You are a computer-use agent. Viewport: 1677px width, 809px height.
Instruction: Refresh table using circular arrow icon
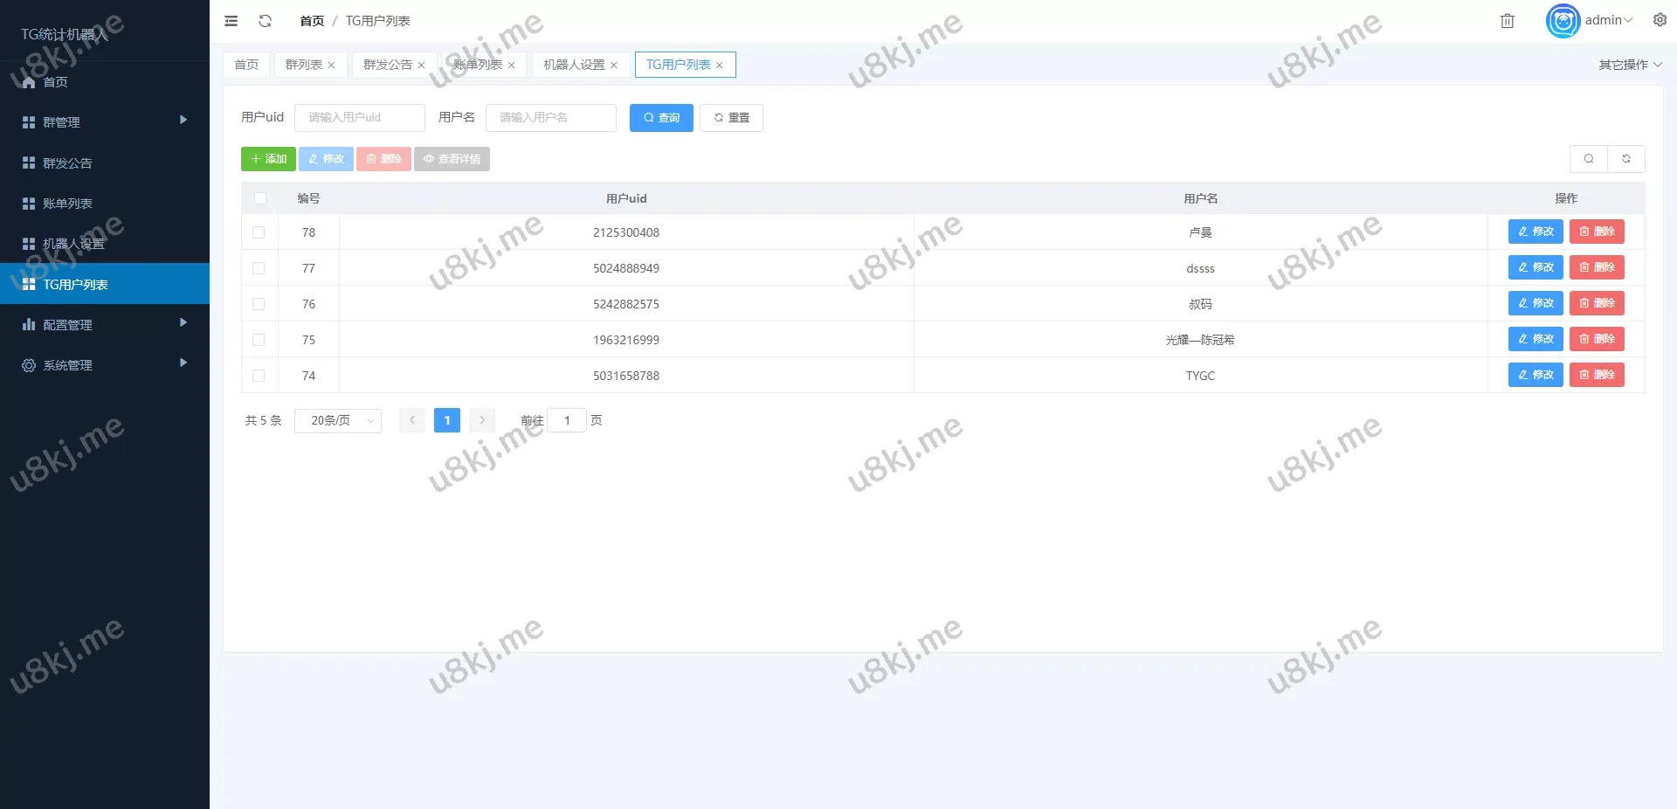(1626, 159)
